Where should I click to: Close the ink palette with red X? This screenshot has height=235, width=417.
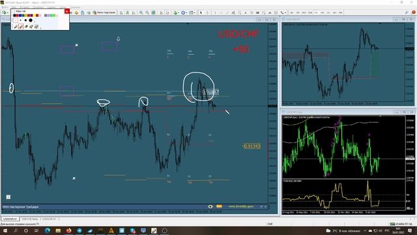[x=66, y=12]
